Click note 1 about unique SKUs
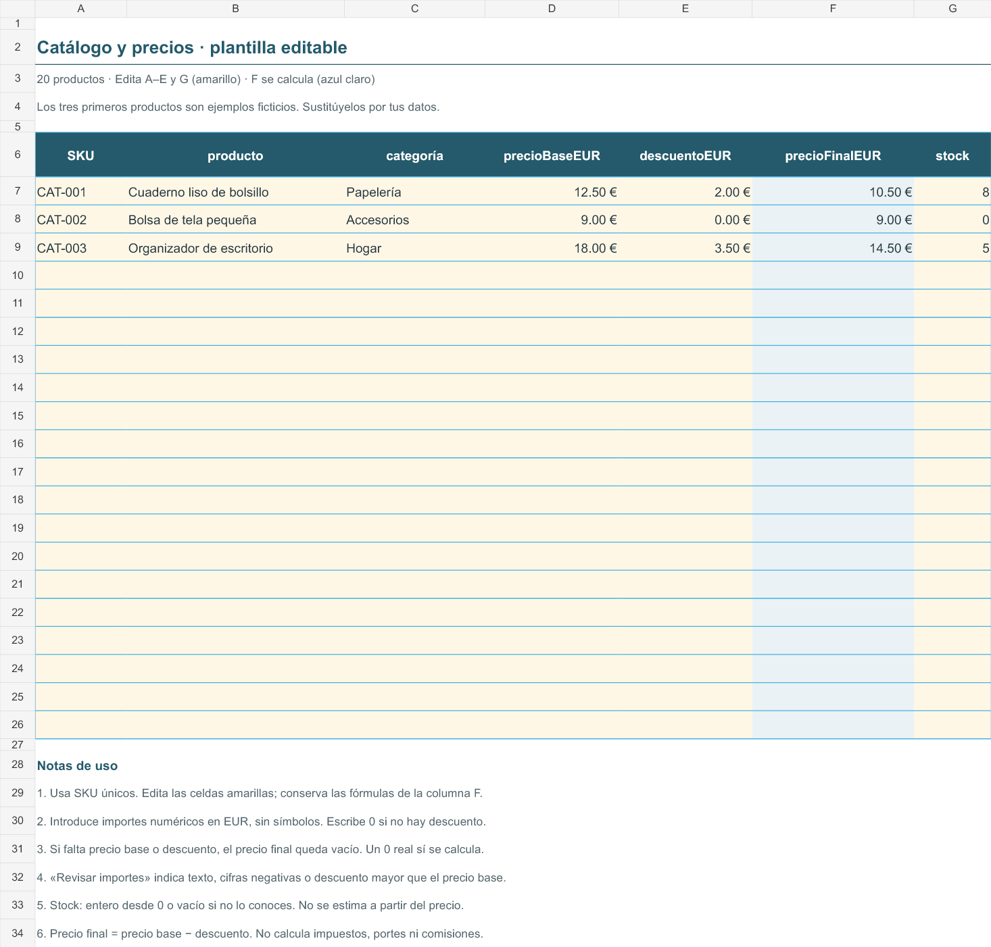991x947 pixels. [260, 793]
